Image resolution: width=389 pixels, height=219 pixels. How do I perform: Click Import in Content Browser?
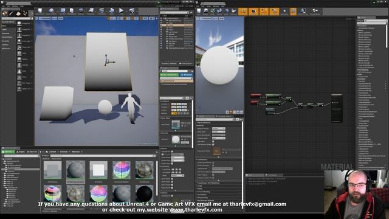[21, 151]
